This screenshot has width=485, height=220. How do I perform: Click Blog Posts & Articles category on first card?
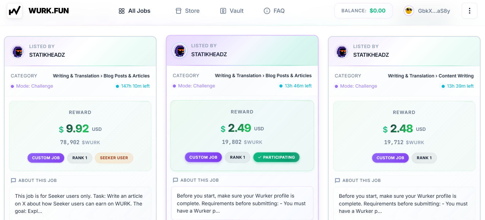coord(127,76)
